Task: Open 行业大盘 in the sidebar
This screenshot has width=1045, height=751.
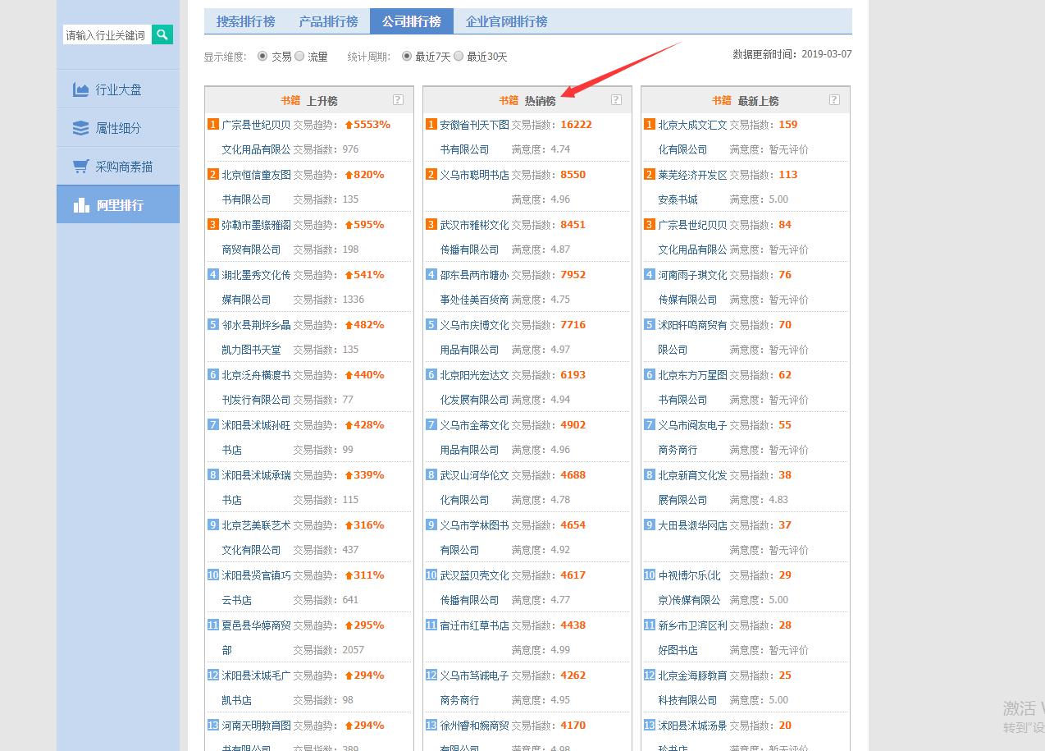Action: 118,89
